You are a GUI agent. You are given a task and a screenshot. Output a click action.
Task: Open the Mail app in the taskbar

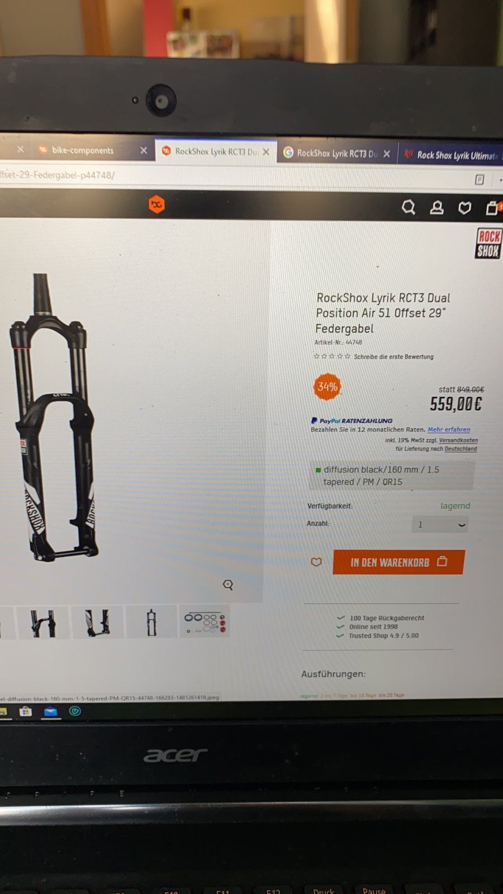tap(51, 711)
